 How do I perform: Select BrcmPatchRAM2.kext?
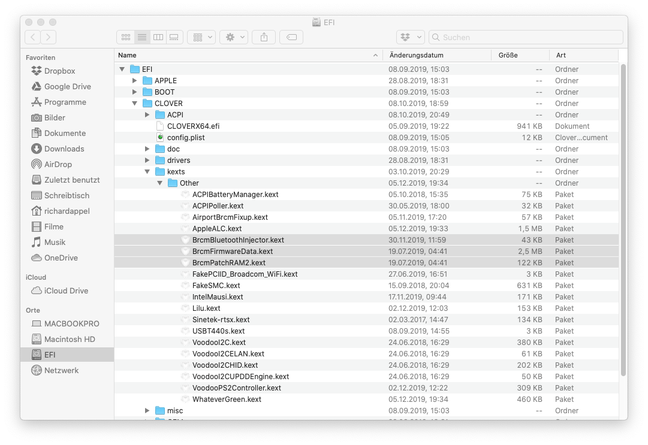pyautogui.click(x=367, y=263)
